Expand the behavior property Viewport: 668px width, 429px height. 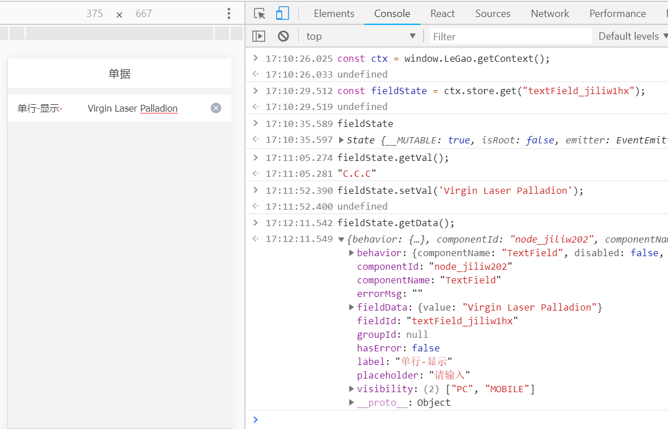click(352, 253)
